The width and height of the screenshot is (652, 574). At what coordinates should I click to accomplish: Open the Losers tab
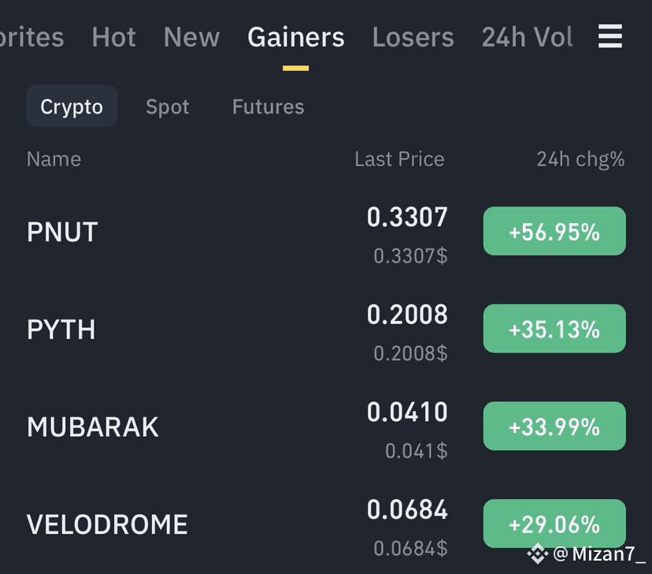click(413, 37)
